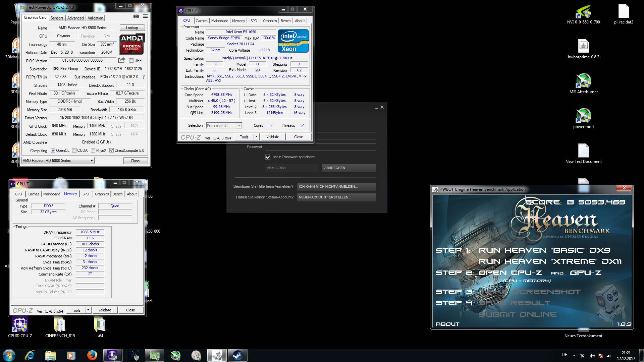Toggle the PhysX checkbox
This screenshot has height=362, width=644.
coord(93,150)
